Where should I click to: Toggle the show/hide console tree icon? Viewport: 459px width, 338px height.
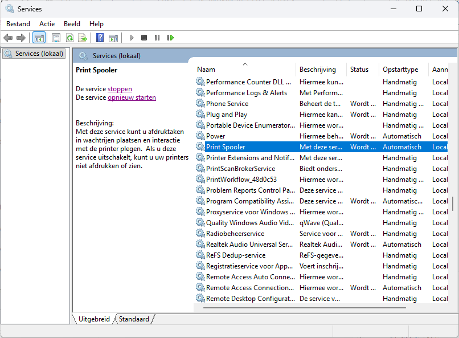[x=39, y=38]
